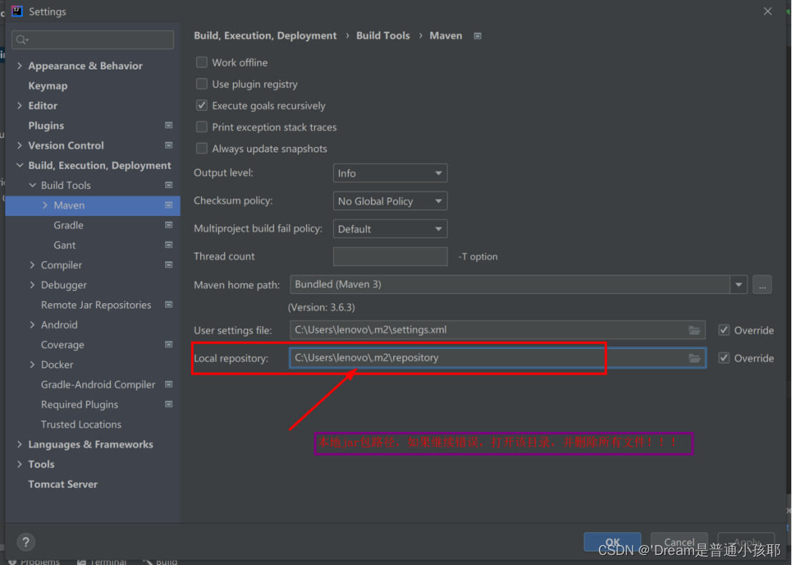Image resolution: width=792 pixels, height=565 pixels.
Task: Open Multiproject build fail policy dropdown
Action: tap(390, 229)
